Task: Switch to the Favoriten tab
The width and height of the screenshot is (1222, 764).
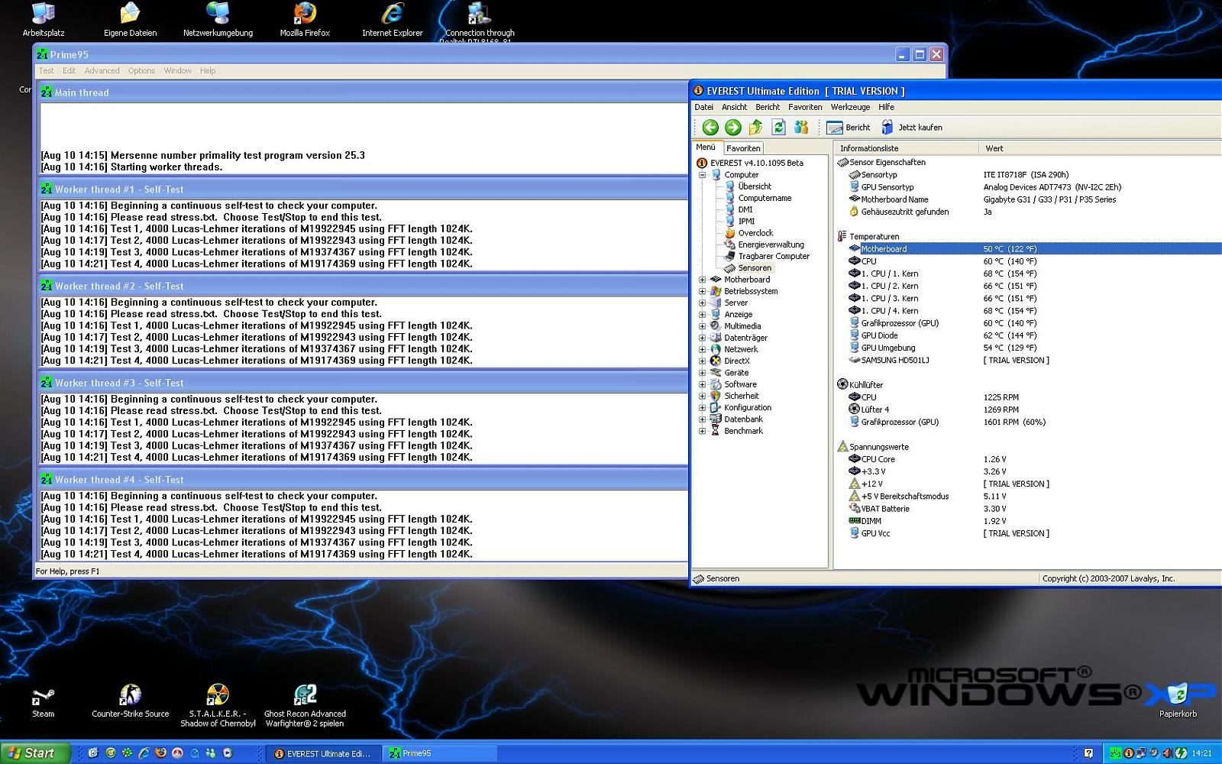Action: coord(743,148)
